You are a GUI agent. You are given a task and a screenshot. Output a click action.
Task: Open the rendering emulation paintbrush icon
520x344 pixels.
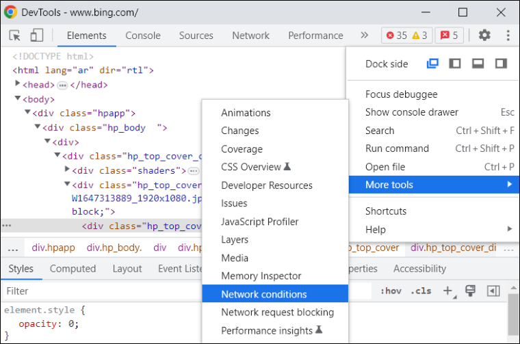pyautogui.click(x=470, y=291)
